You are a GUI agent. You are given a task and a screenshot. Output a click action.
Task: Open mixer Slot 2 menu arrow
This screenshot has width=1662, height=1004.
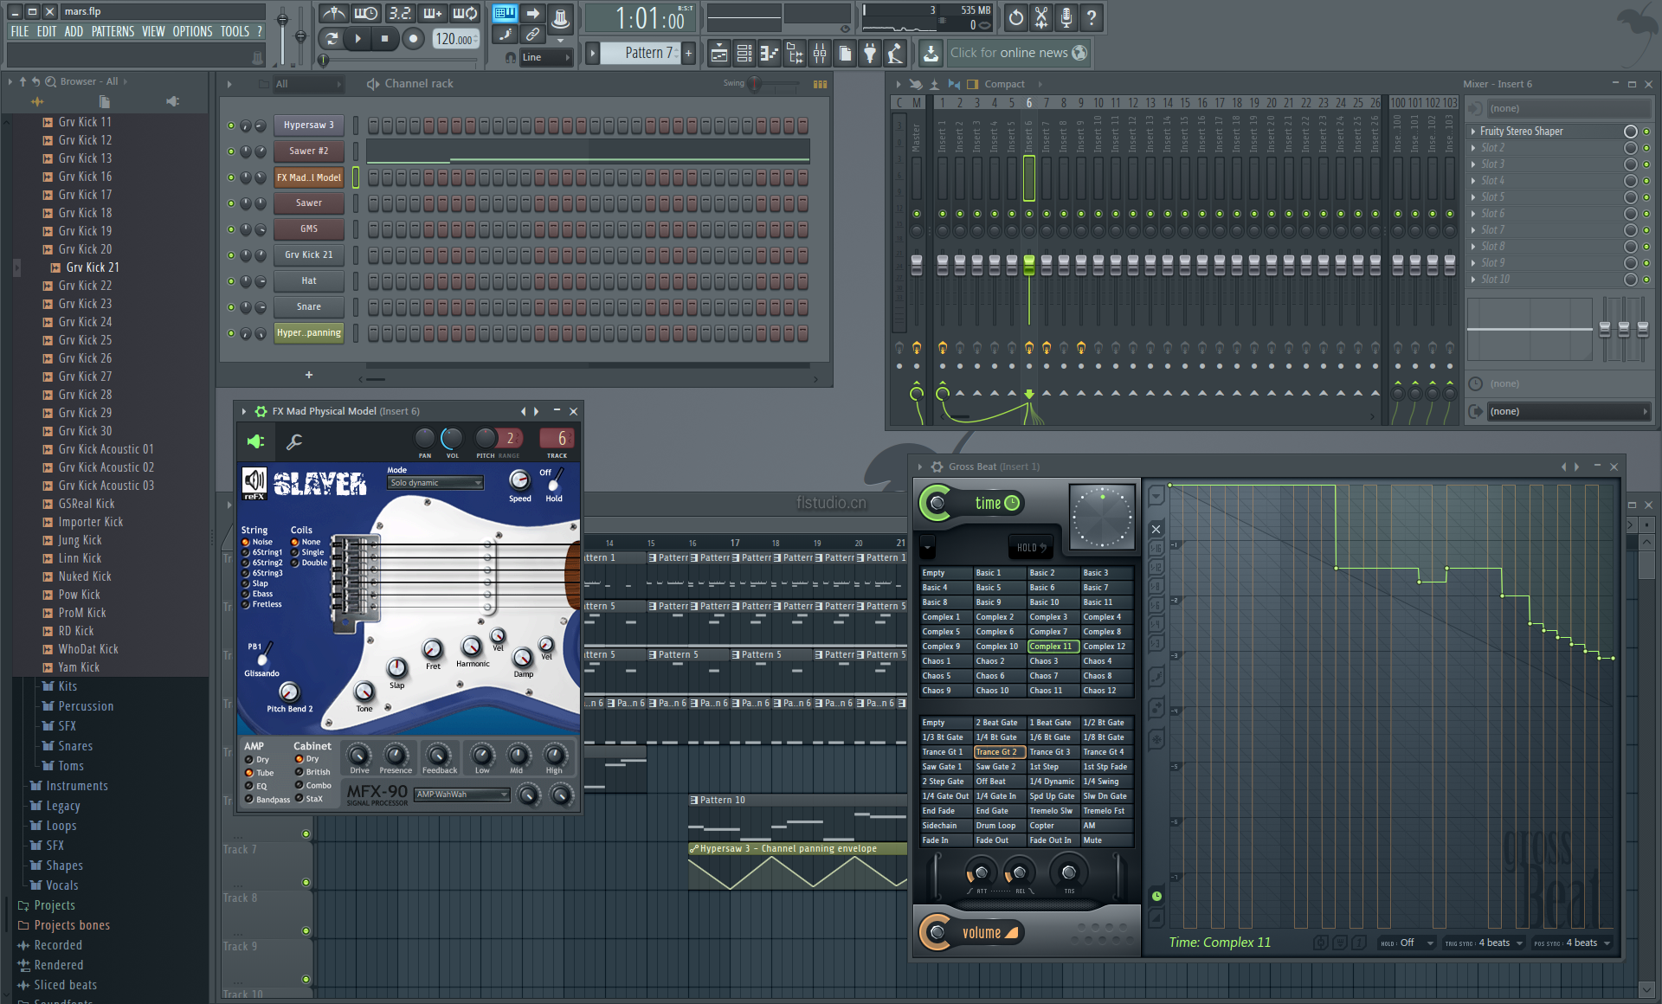[1473, 148]
